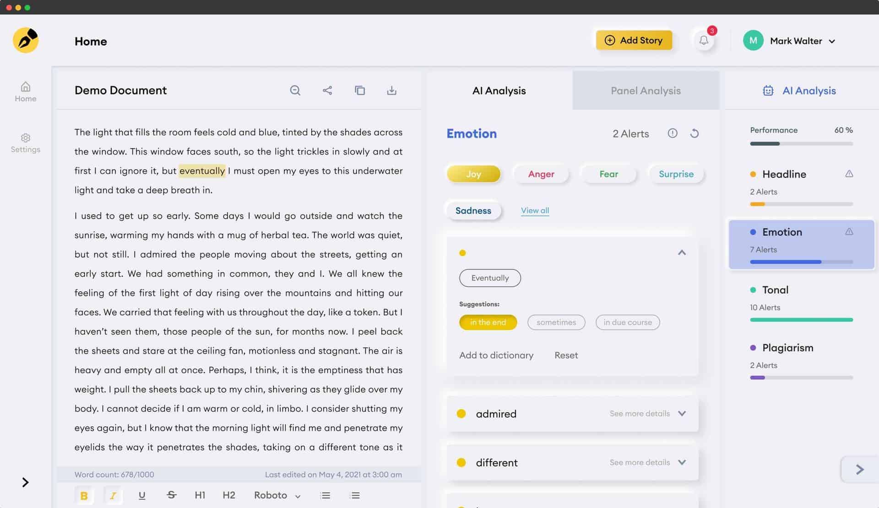Image resolution: width=879 pixels, height=508 pixels.
Task: Open the notifications bell
Action: click(704, 41)
